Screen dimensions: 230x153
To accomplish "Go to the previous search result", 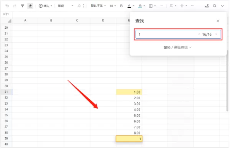I will coord(199,34).
